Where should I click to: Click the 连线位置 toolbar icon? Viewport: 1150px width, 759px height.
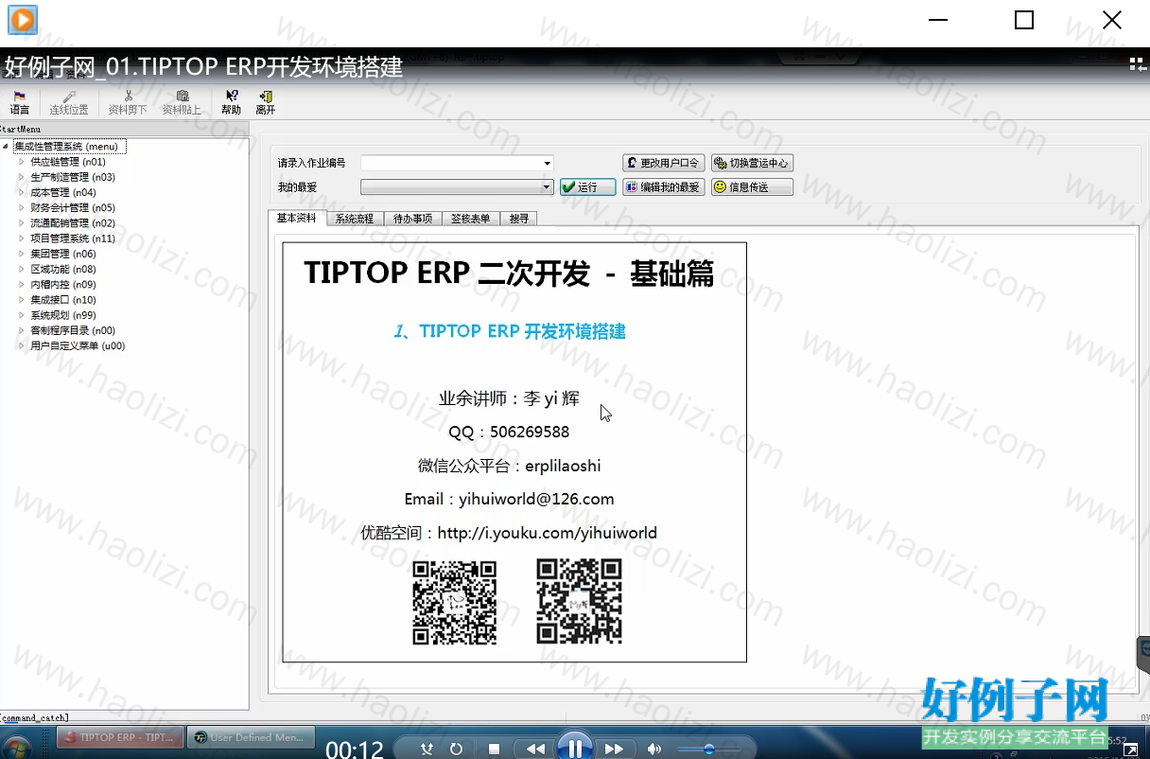(69, 102)
